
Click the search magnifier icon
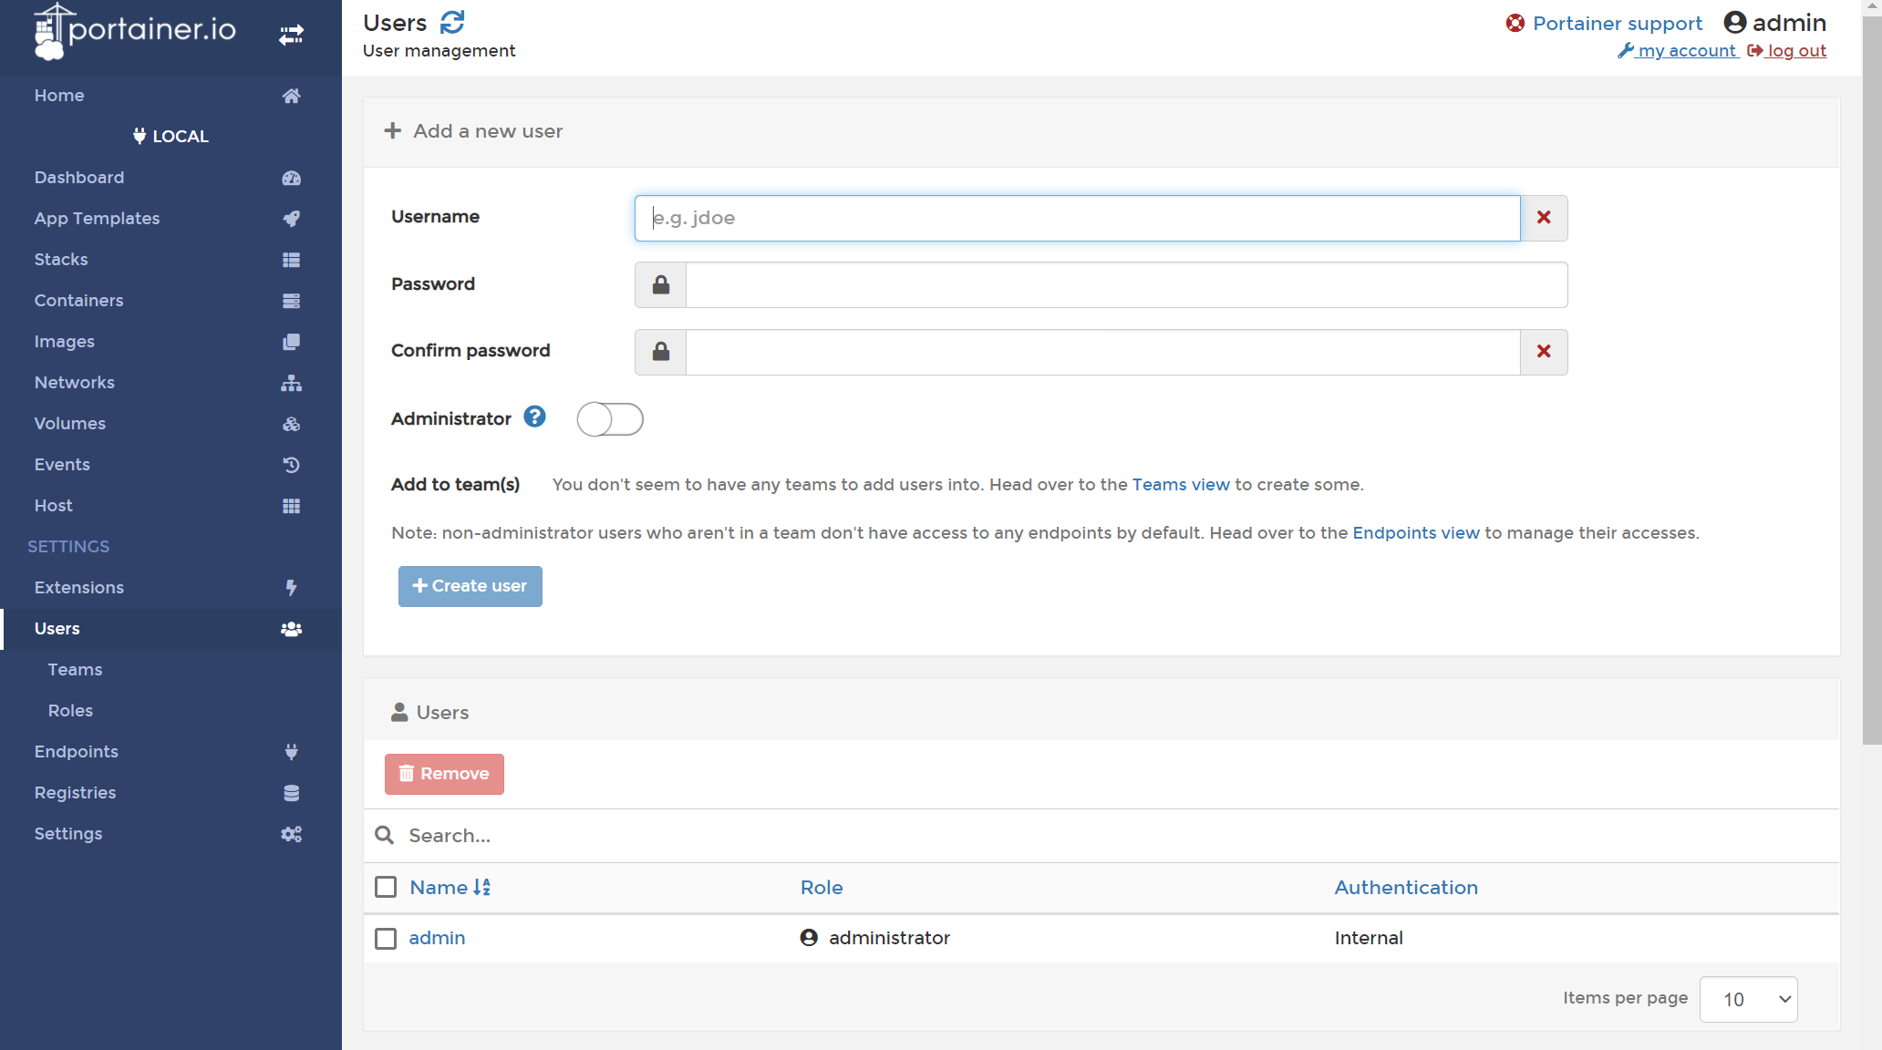pos(385,835)
